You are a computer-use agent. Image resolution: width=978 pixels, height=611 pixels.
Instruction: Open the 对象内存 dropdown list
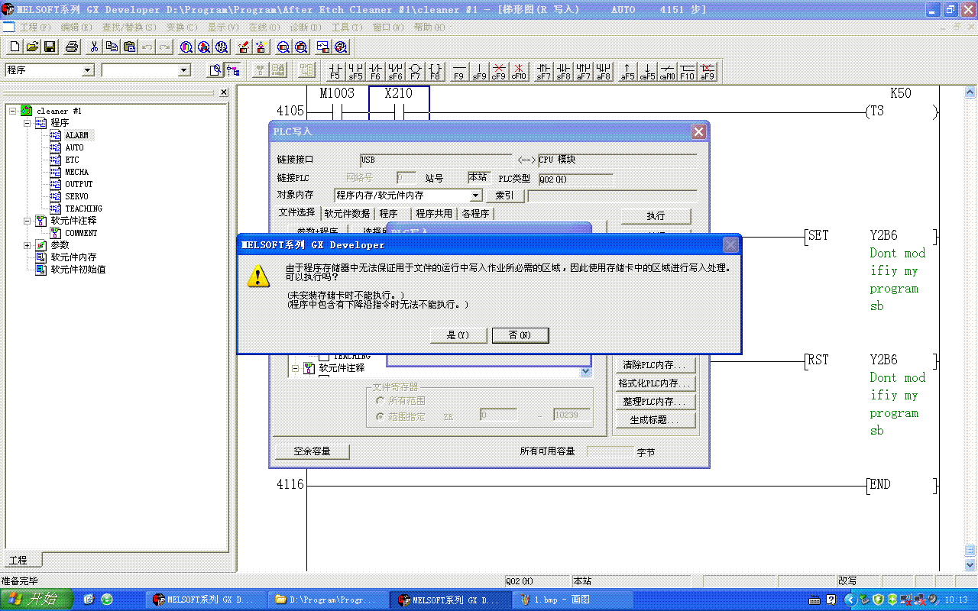point(476,196)
